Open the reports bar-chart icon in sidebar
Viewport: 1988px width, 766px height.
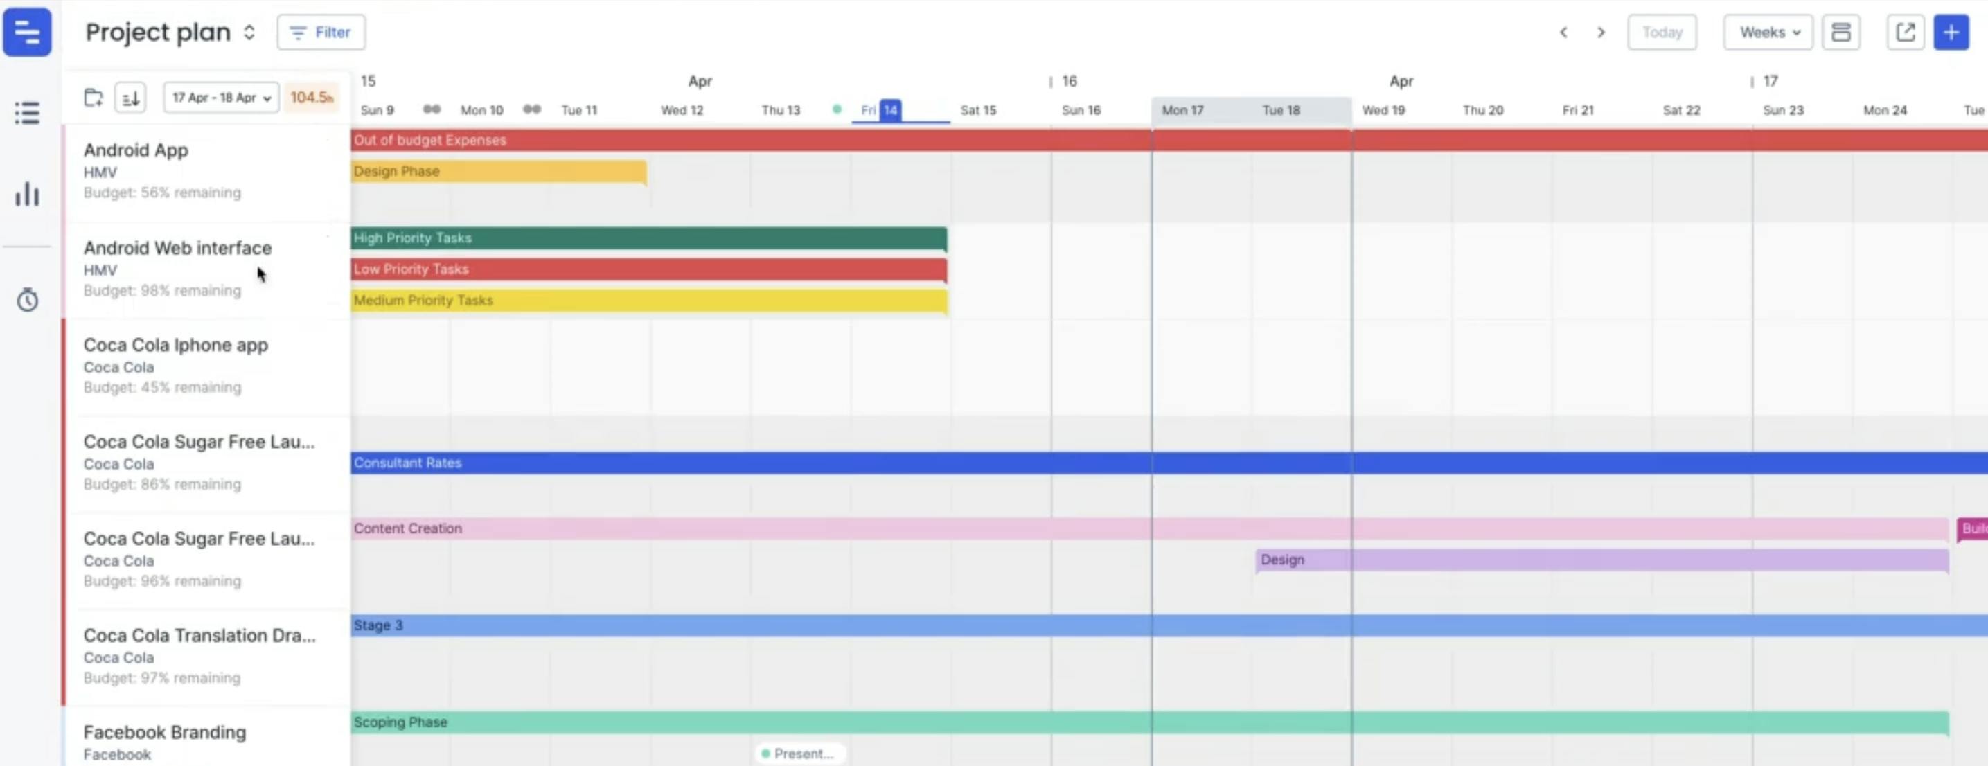coord(26,195)
